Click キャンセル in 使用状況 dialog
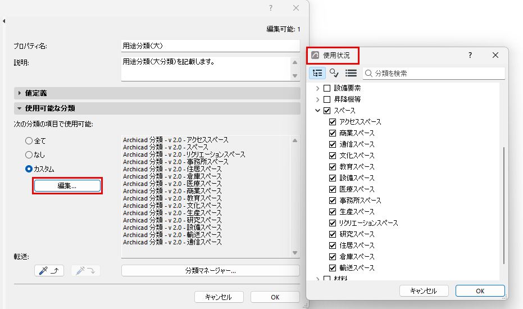Image resolution: width=523 pixels, height=309 pixels. point(424,290)
